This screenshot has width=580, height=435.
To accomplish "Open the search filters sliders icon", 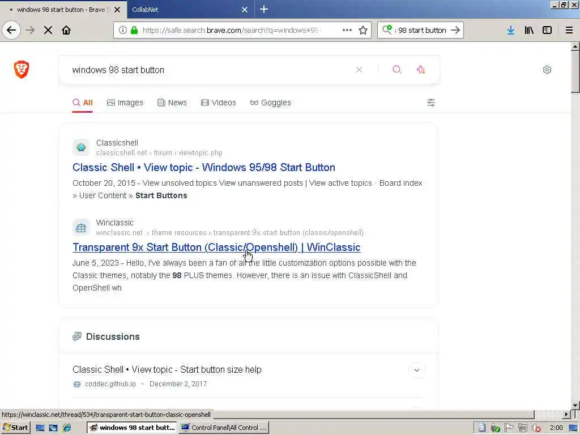I will tap(431, 103).
